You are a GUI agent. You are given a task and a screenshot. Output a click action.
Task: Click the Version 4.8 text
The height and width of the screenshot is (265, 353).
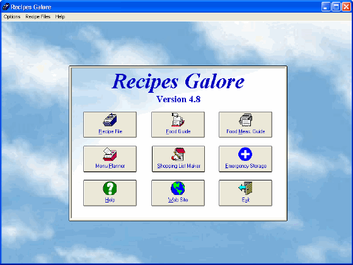tap(178, 99)
